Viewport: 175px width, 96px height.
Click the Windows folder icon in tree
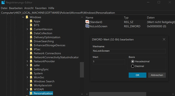point(27,17)
